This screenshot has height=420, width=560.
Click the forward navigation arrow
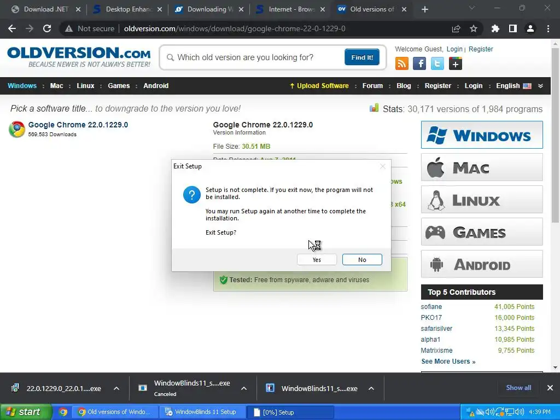coord(30,28)
